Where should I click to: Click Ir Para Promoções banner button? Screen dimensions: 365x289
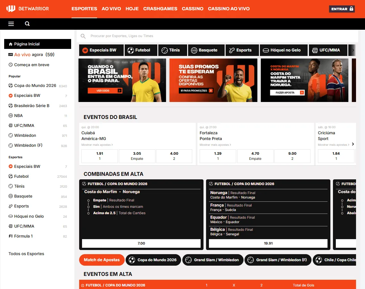196,90
